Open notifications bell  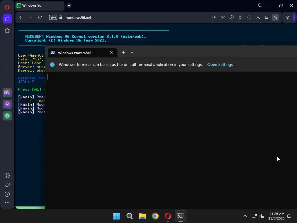click(x=289, y=216)
